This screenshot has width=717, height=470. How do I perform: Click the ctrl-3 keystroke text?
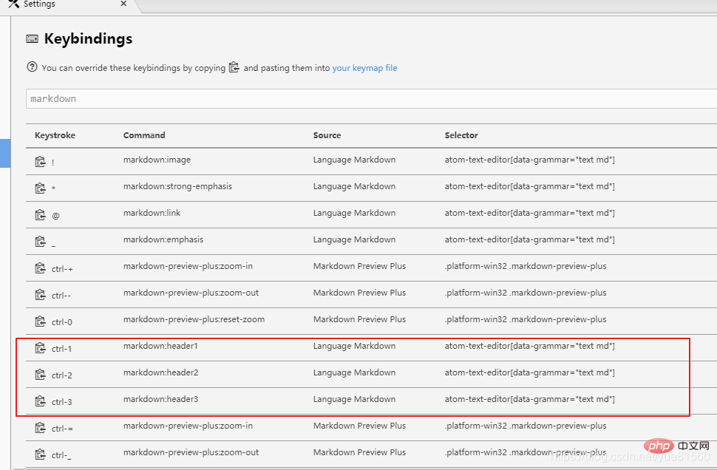click(x=62, y=402)
